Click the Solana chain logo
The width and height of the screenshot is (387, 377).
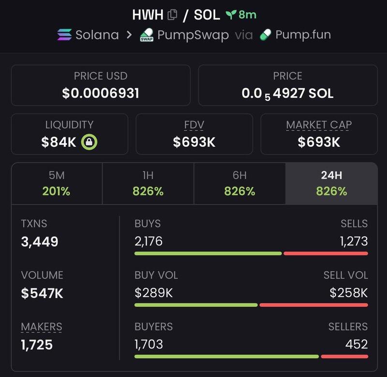tap(64, 35)
